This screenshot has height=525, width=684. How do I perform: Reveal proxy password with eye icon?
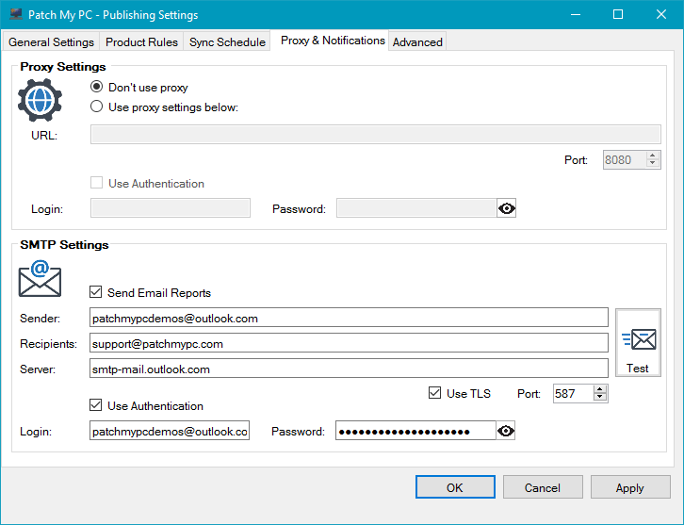[x=507, y=208]
